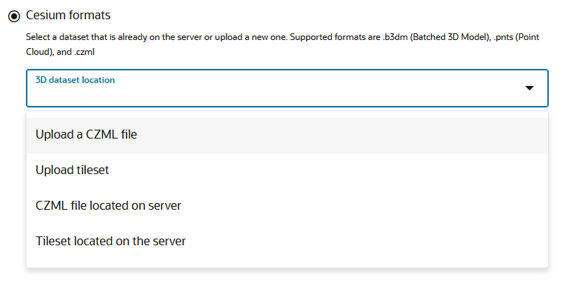Click the downward triangle icon in the combo box
The image size is (571, 289).
[529, 88]
